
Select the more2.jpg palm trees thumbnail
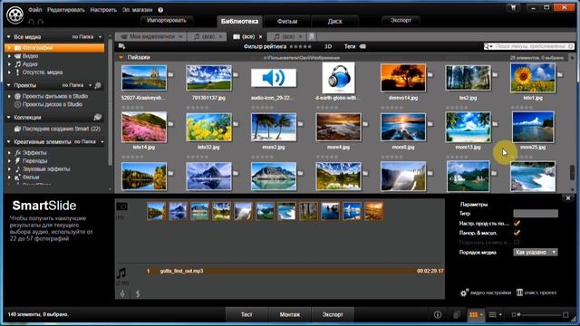pyautogui.click(x=274, y=127)
